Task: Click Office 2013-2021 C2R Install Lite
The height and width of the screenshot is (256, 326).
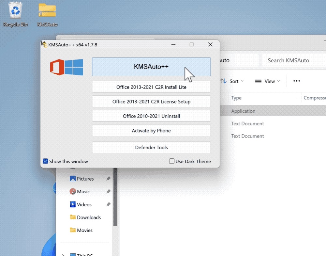Action: pyautogui.click(x=151, y=87)
